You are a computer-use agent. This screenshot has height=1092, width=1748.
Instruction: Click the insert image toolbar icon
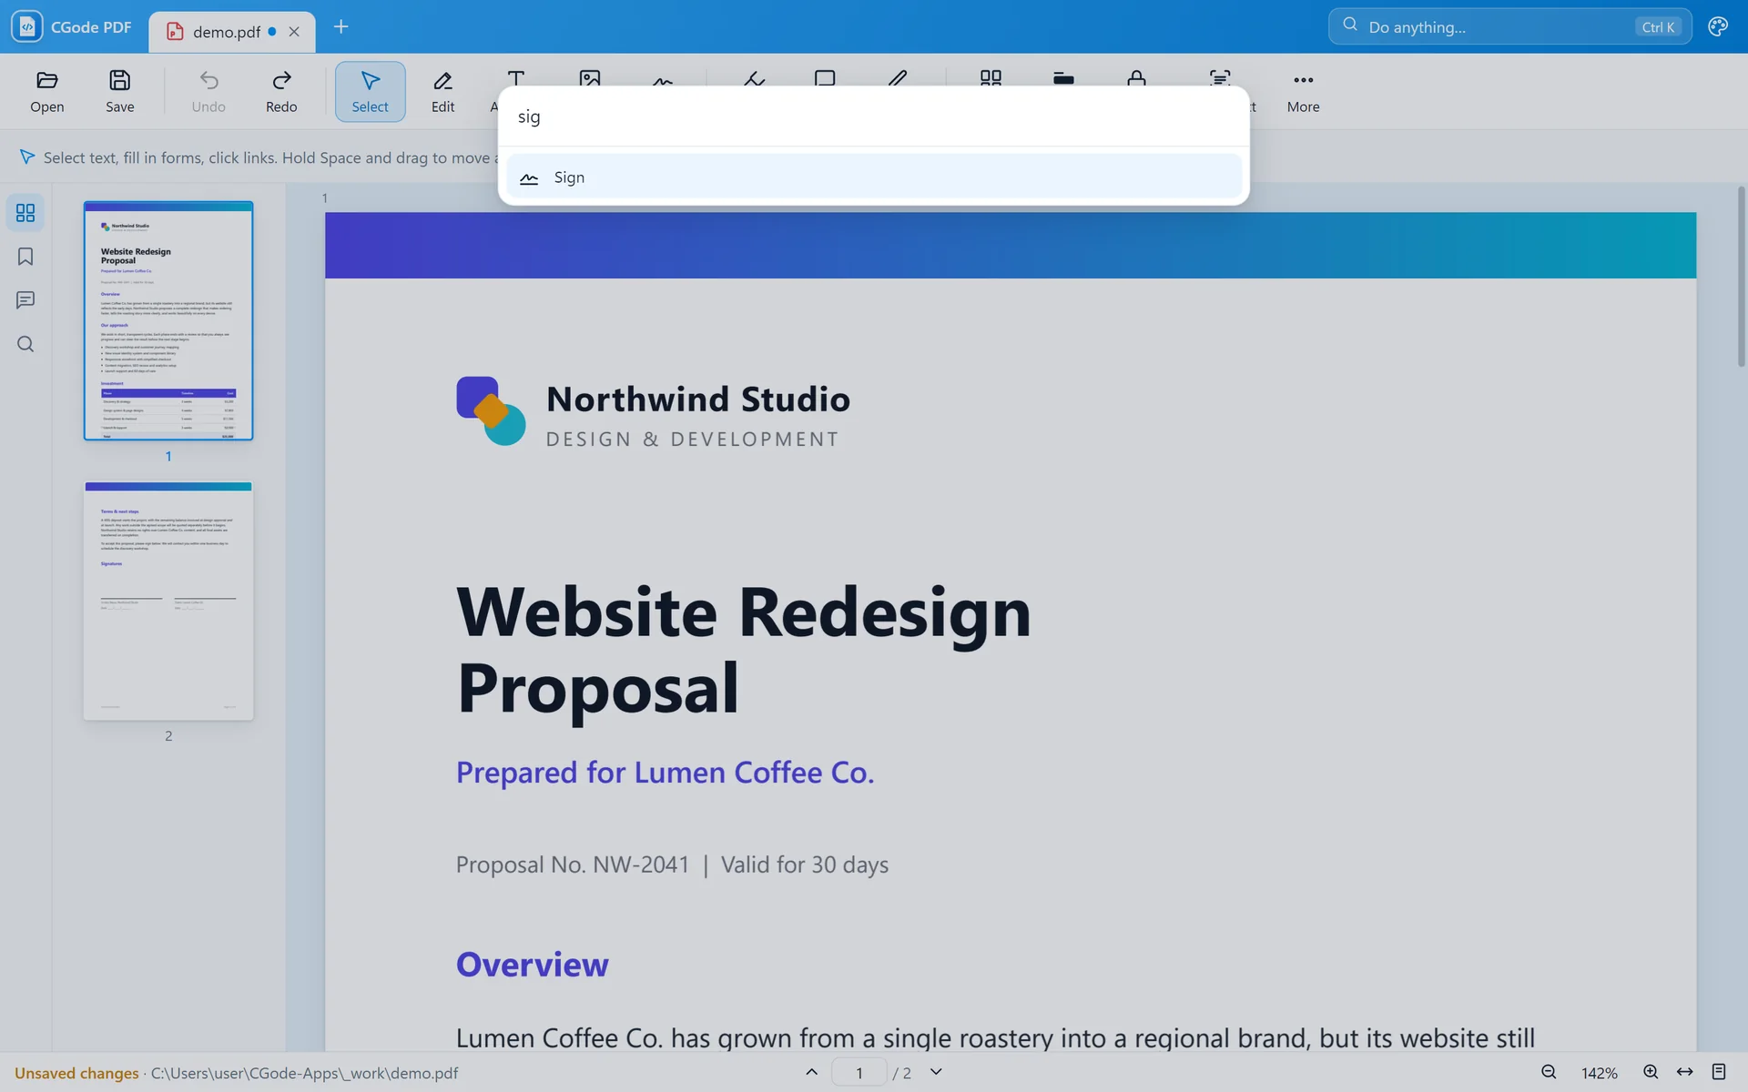pyautogui.click(x=590, y=78)
